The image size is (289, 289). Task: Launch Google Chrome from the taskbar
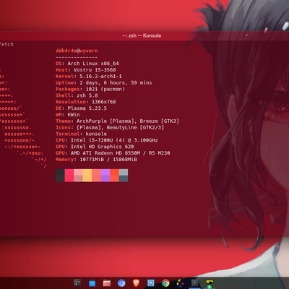pyautogui.click(x=165, y=283)
